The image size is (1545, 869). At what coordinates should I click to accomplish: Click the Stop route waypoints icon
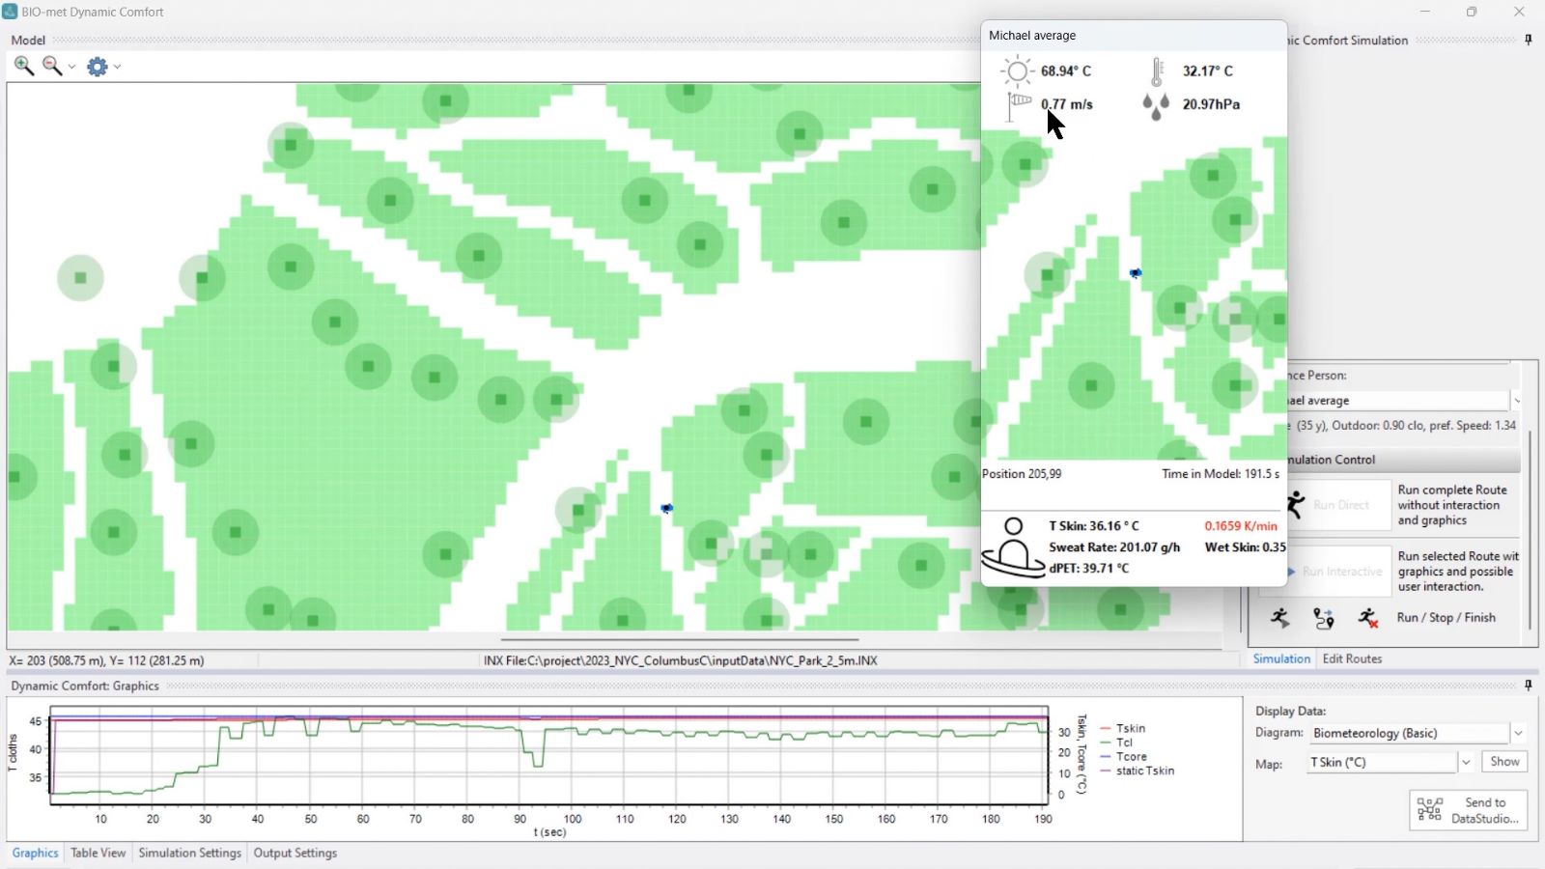(x=1323, y=618)
